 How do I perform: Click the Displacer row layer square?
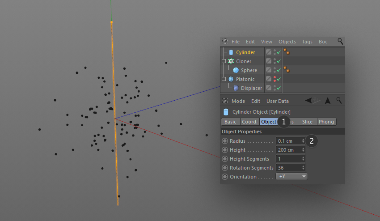point(269,88)
